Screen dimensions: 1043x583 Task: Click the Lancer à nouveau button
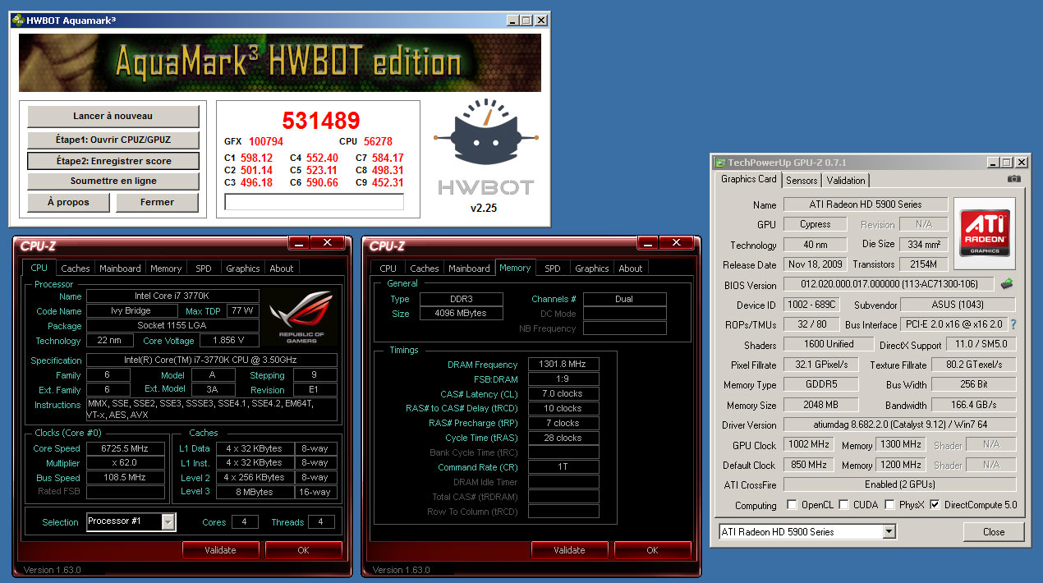click(x=113, y=117)
